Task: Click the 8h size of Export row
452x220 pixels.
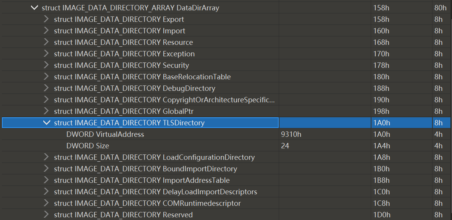Action: pos(438,20)
